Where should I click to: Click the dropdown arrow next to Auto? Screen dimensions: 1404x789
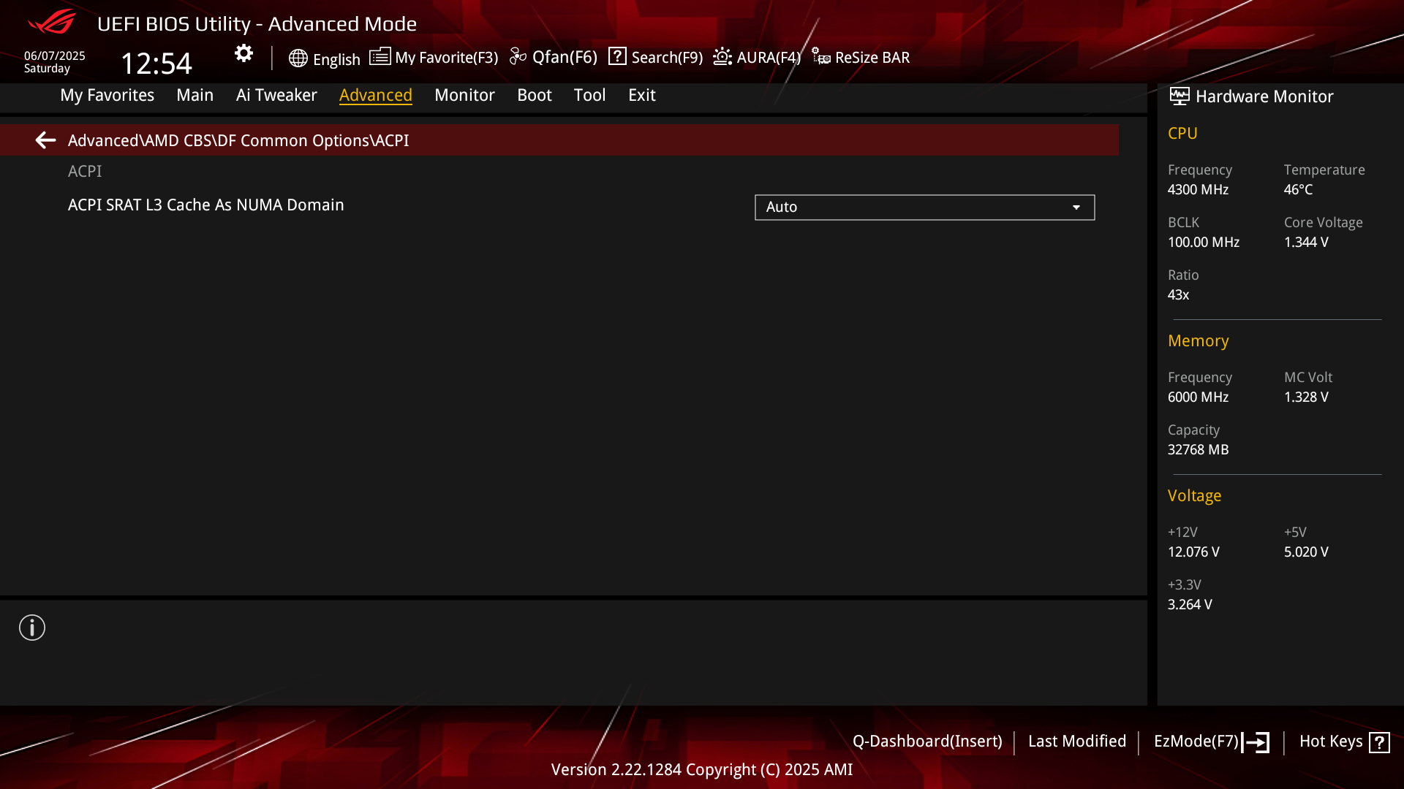pos(1076,207)
